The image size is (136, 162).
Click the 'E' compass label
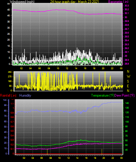128,86
